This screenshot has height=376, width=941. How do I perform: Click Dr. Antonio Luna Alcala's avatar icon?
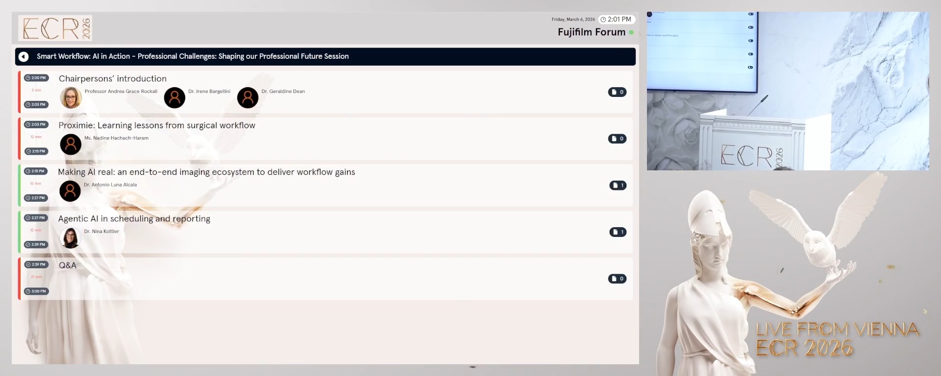pos(70,191)
